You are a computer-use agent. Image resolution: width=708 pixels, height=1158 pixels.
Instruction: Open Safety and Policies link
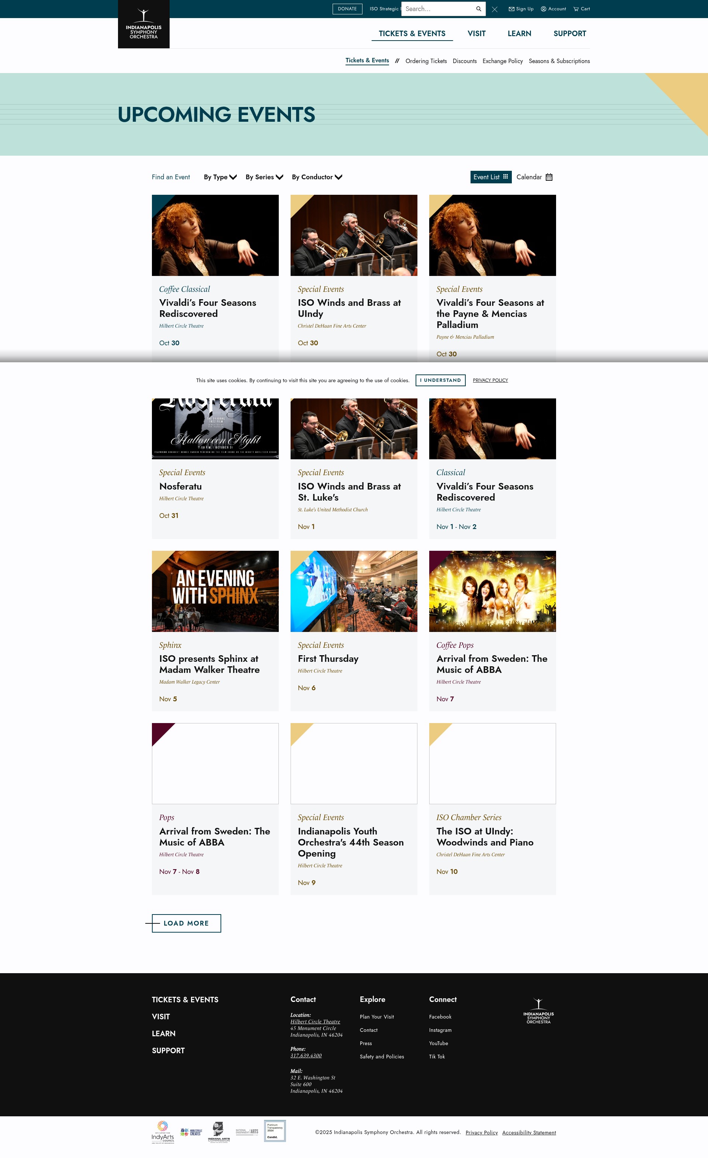pos(382,1057)
